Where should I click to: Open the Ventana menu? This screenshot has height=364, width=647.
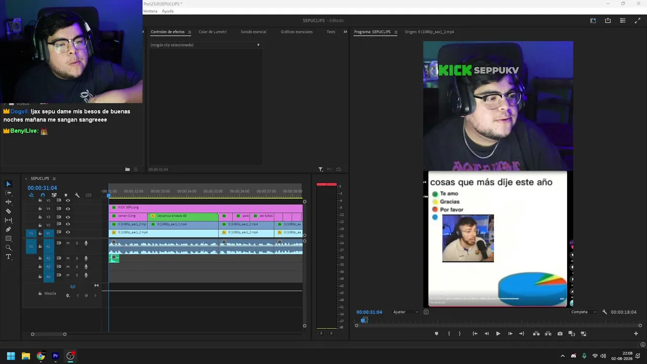(150, 11)
